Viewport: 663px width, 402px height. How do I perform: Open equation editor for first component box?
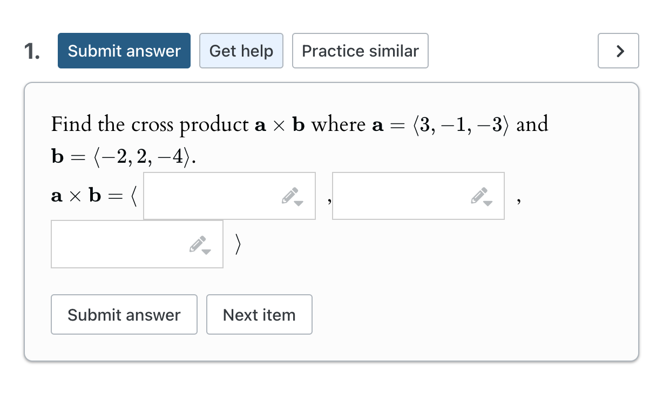tap(292, 196)
